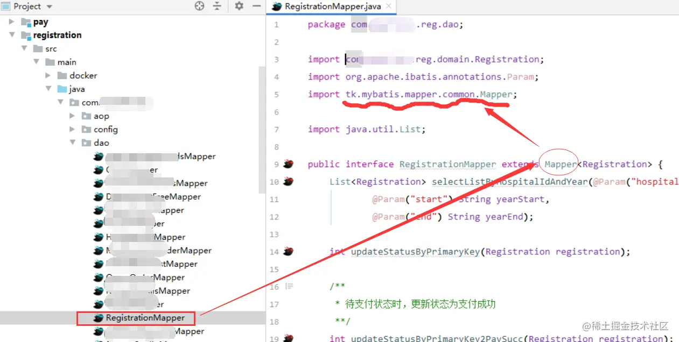Click 'Registration' class name in line 3 import
The image size is (679, 342).
[x=507, y=59]
